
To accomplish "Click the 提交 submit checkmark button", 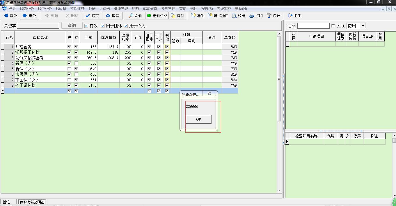I will 92,16.
